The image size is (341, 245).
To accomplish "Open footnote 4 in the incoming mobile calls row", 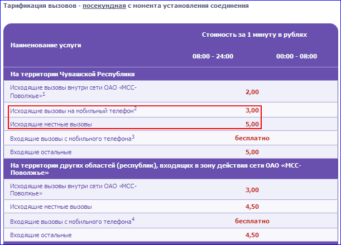I will point(133,219).
